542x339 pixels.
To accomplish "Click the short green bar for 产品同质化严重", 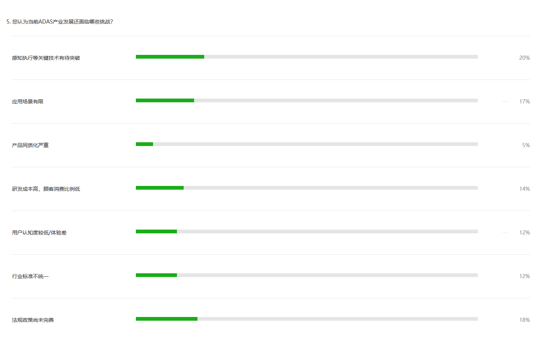I will pyautogui.click(x=144, y=144).
